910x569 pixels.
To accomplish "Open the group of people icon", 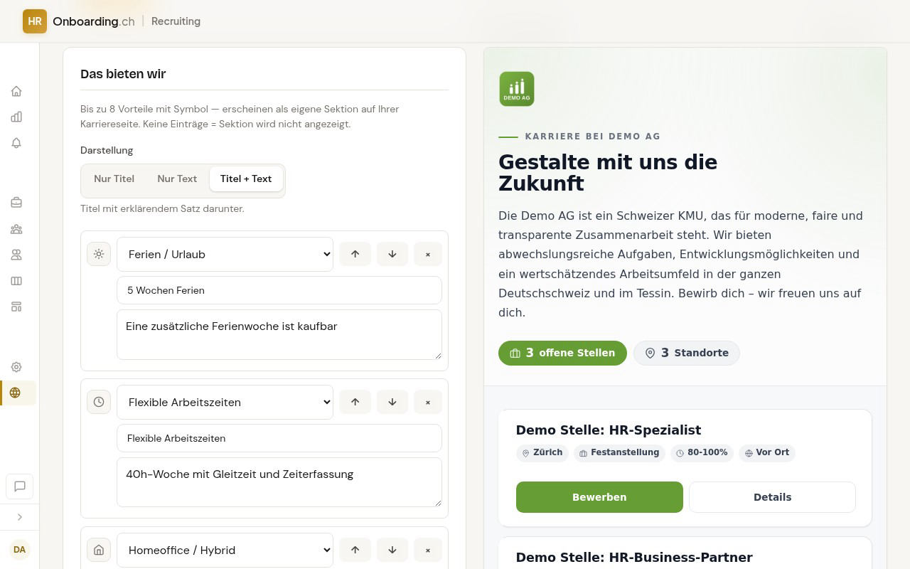I will tap(16, 229).
